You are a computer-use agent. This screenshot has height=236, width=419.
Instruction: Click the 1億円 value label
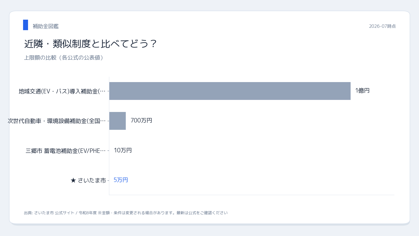pyautogui.click(x=362, y=90)
